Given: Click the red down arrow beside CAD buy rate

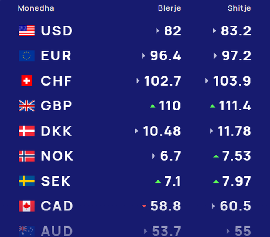Looking at the screenshot, I should 144,206.
